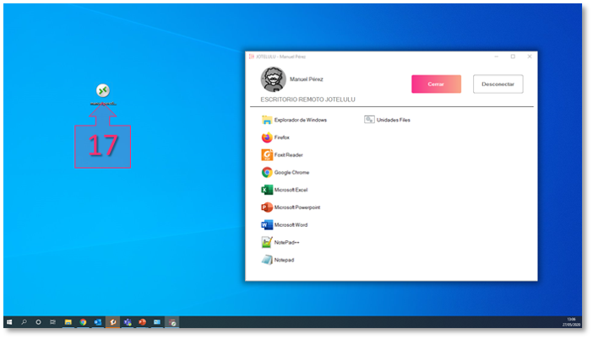Click 'ESCRITORIO REMOTO JOTELULU' heading text
The width and height of the screenshot is (593, 339).
point(307,100)
